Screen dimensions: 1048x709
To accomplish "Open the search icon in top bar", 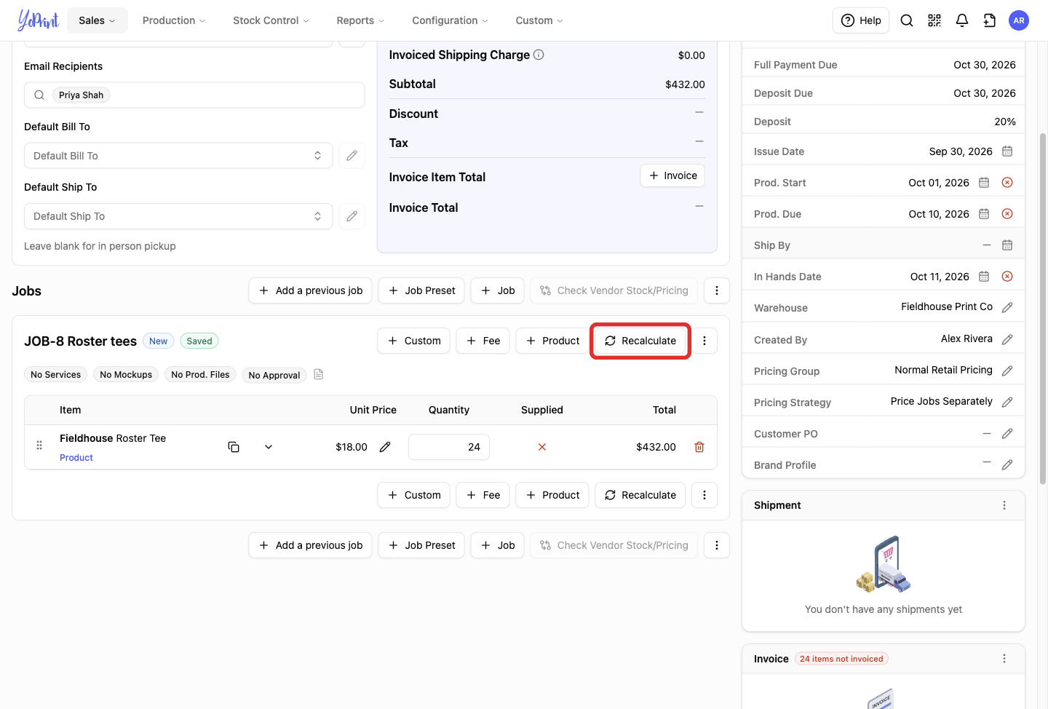I will tap(907, 20).
